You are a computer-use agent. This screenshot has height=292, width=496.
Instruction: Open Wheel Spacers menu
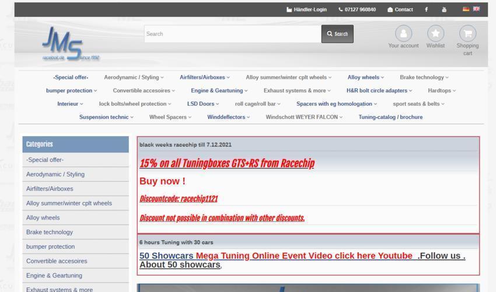(x=170, y=117)
